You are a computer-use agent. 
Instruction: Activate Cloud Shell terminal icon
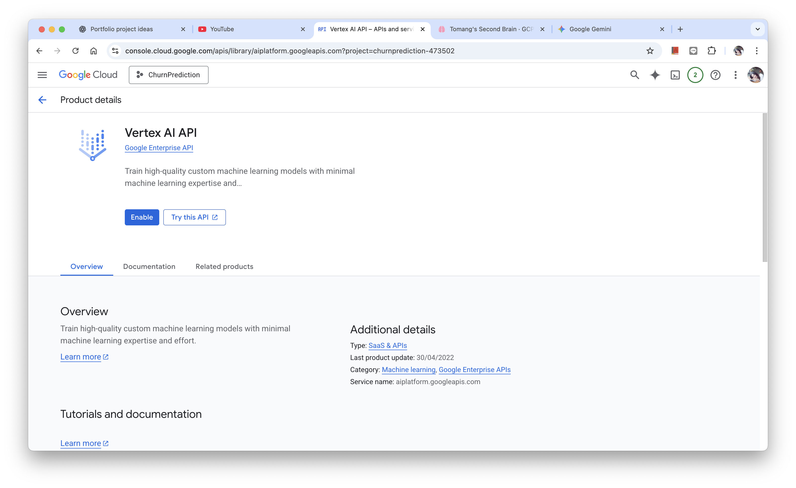coord(675,75)
